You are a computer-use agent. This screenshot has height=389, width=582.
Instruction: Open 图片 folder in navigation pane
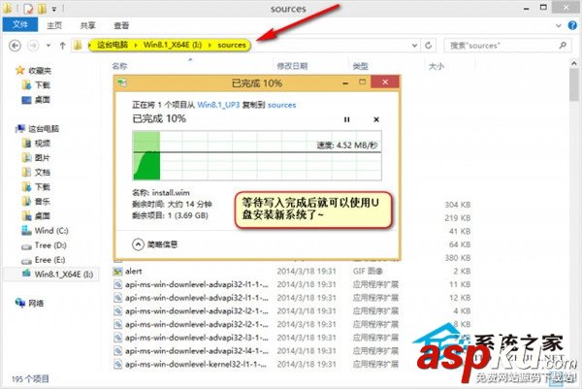pyautogui.click(x=37, y=158)
